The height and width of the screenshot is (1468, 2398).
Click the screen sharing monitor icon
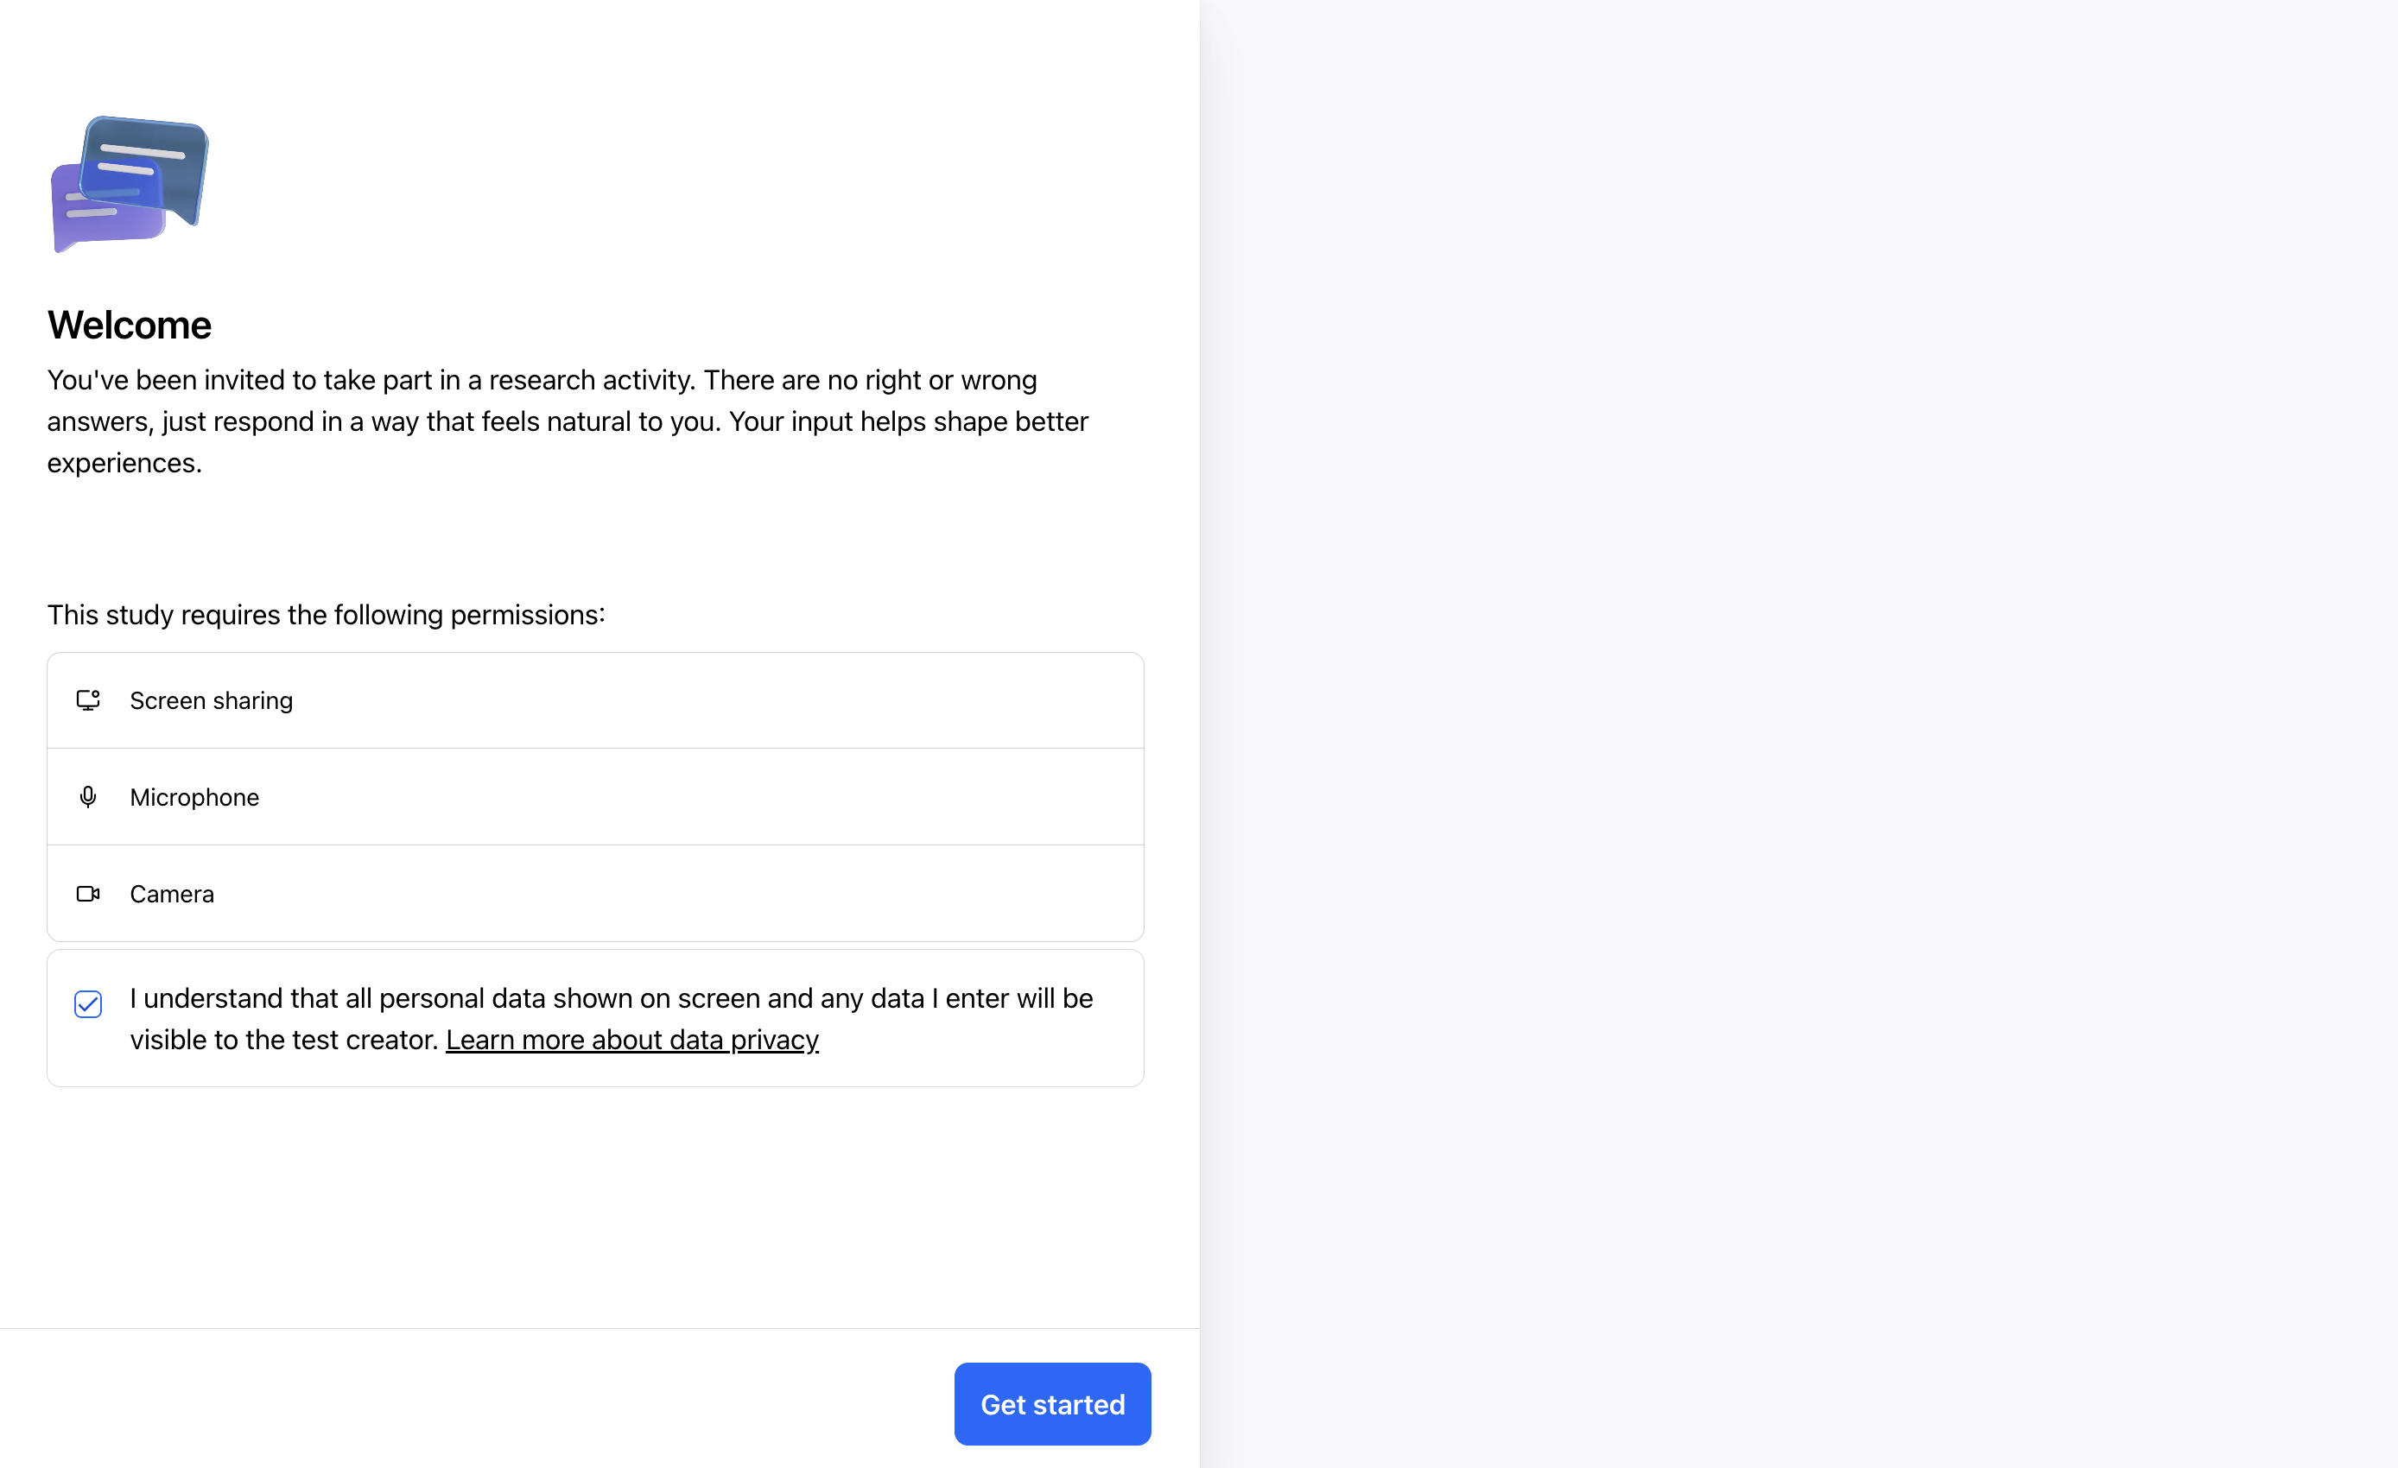coord(87,700)
